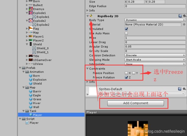Click the Edge Radius field

(155, 6)
